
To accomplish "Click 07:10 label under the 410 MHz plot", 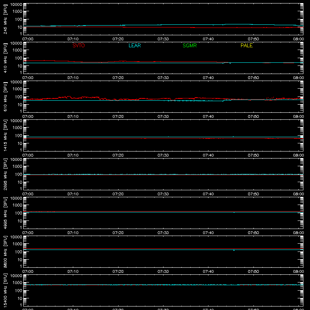I will [x=73, y=78].
